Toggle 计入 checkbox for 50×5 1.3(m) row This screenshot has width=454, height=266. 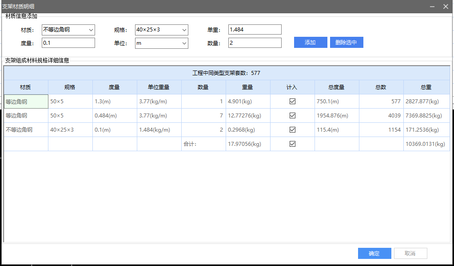point(292,102)
